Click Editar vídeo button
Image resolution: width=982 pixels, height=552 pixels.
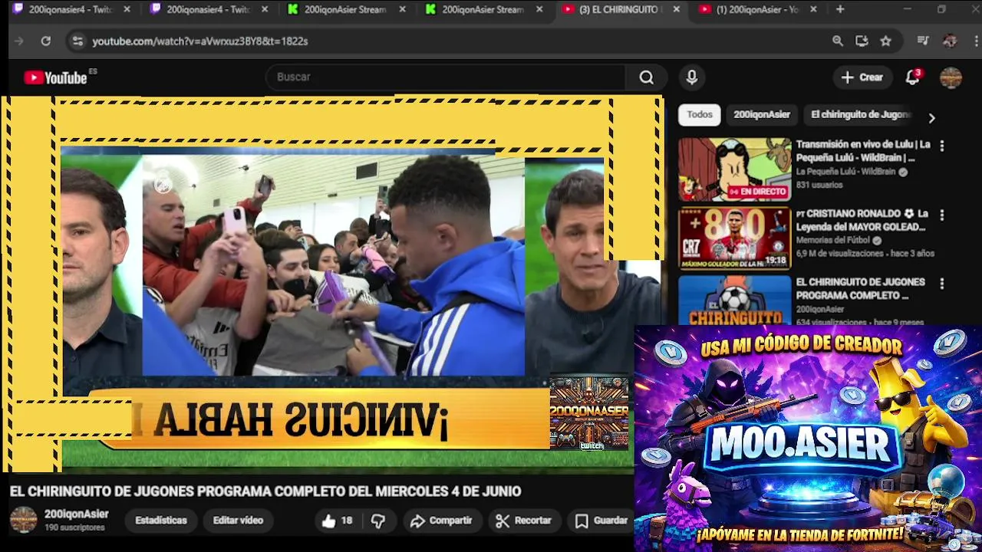click(x=238, y=521)
